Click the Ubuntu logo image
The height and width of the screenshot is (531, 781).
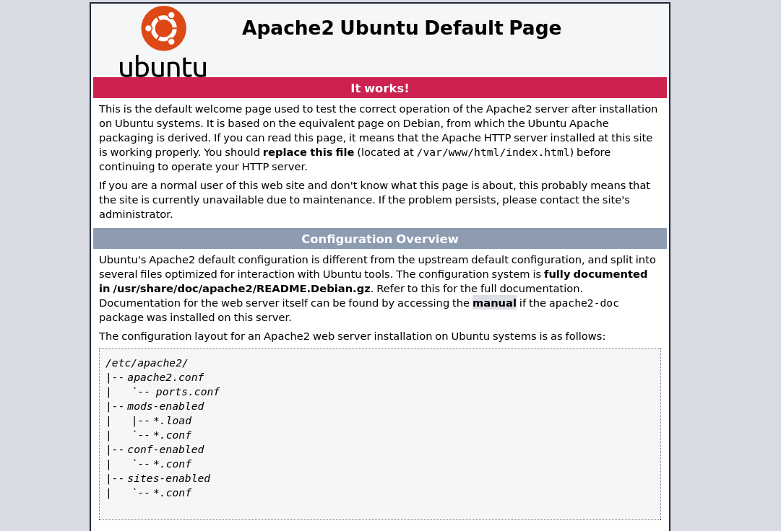163,42
